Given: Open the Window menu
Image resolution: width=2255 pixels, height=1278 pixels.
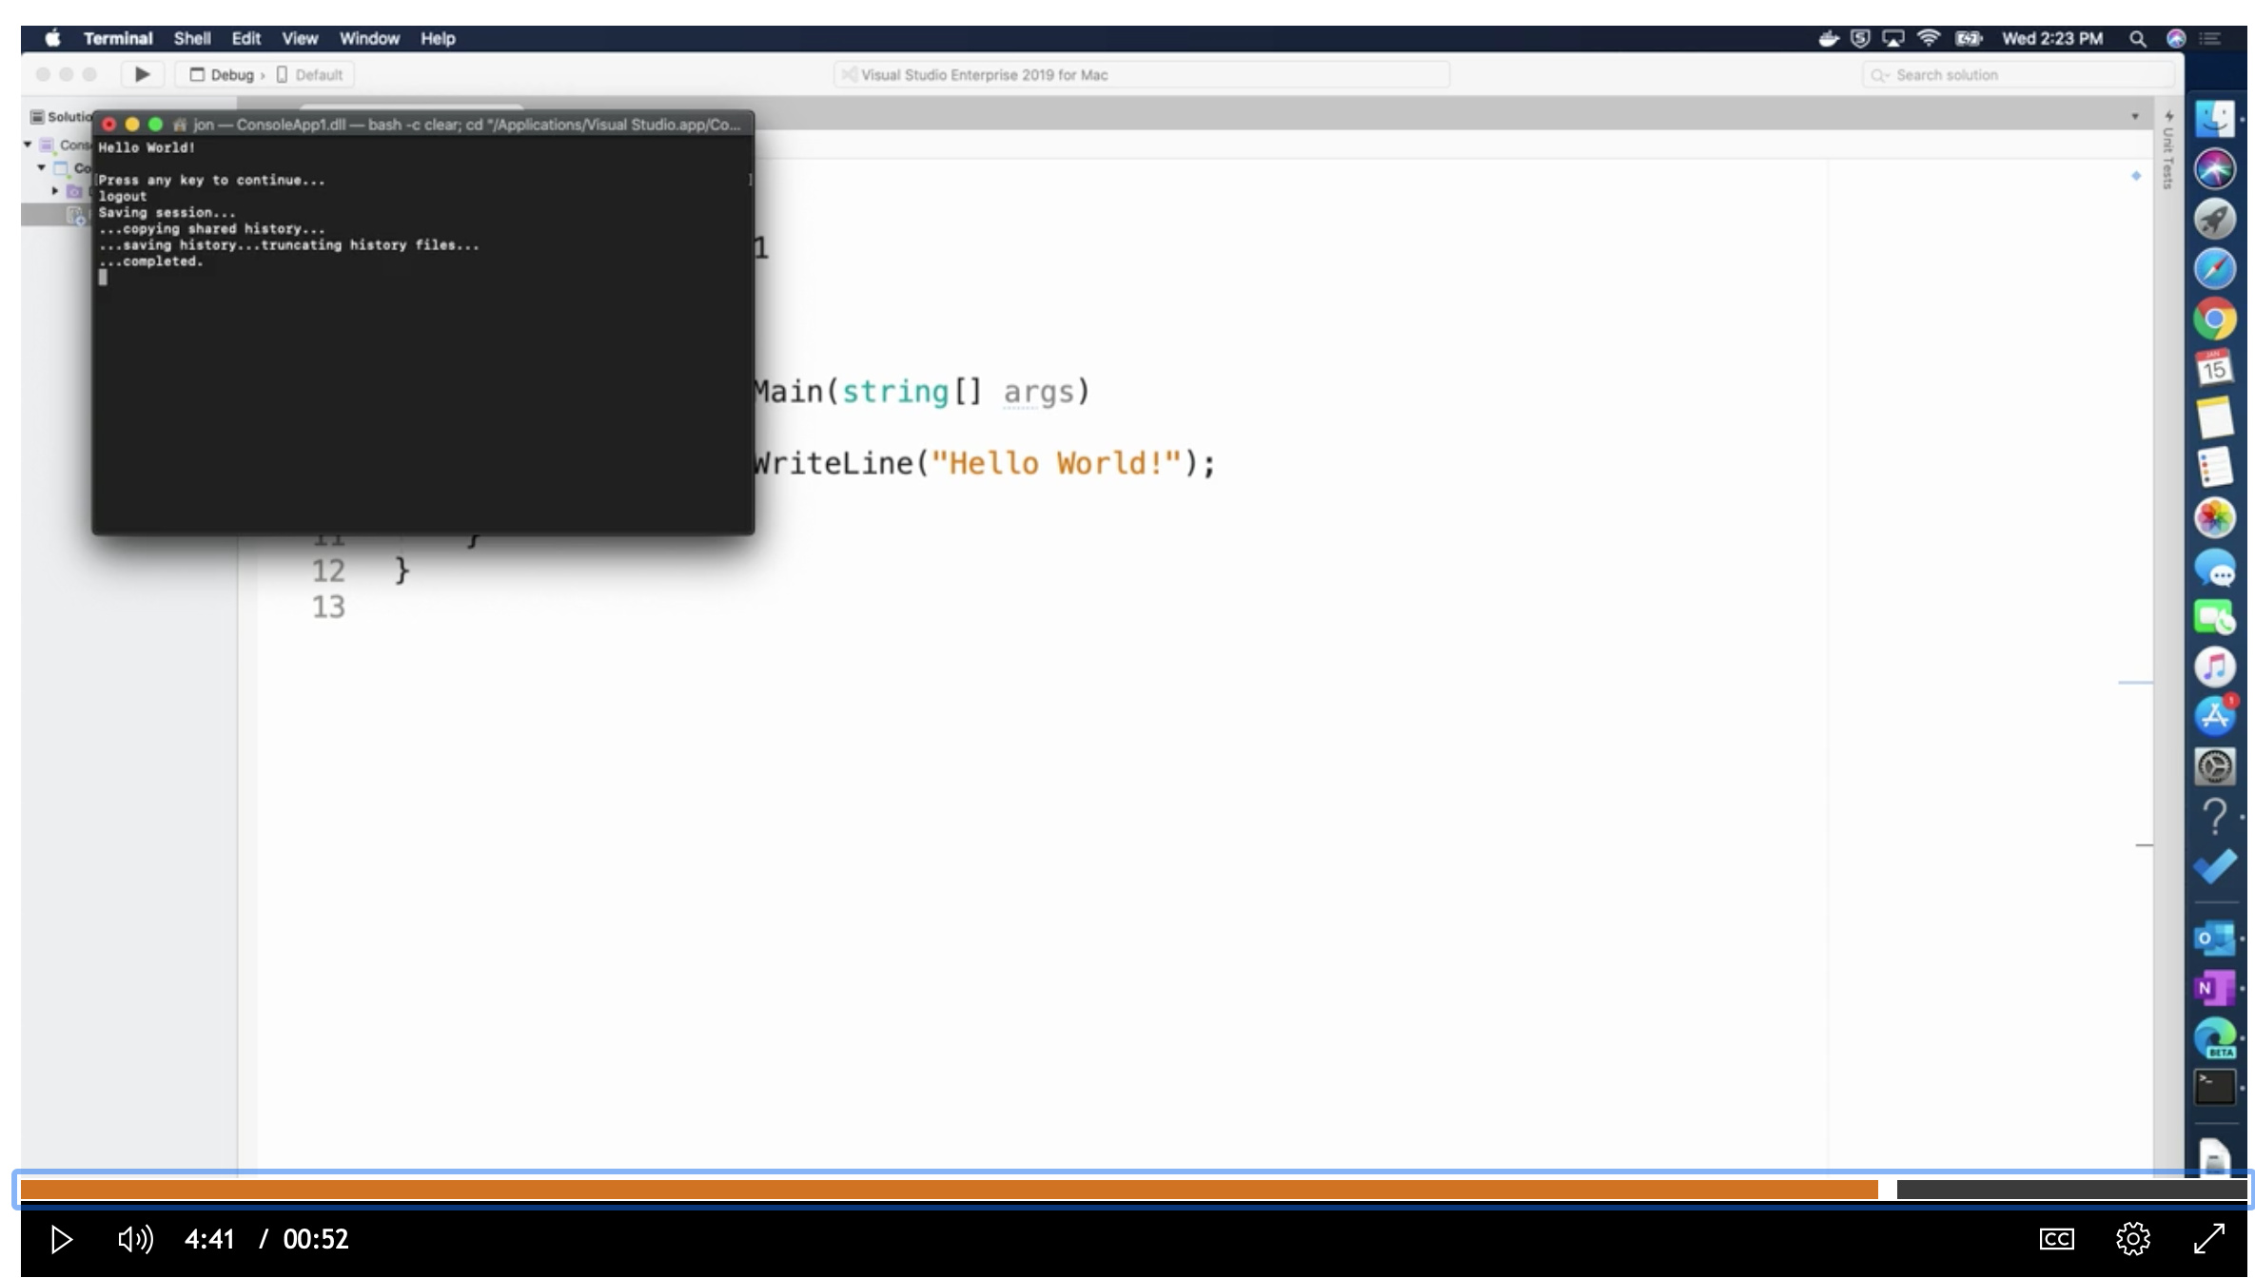Looking at the screenshot, I should (x=369, y=38).
